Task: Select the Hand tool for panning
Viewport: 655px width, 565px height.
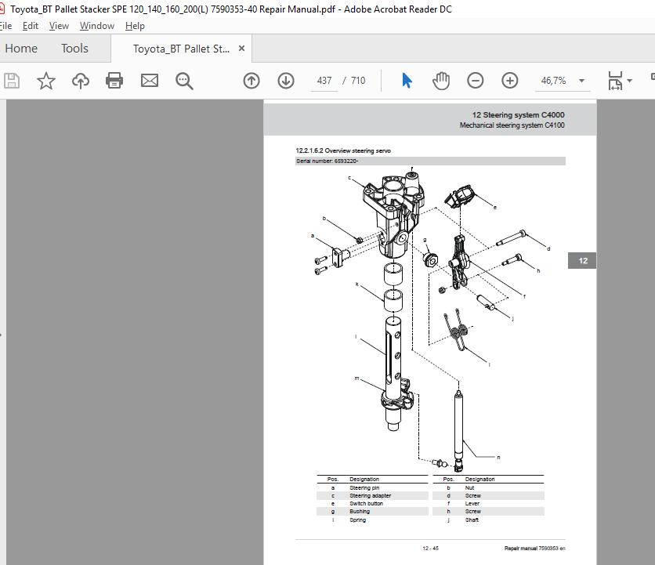Action: tap(441, 80)
